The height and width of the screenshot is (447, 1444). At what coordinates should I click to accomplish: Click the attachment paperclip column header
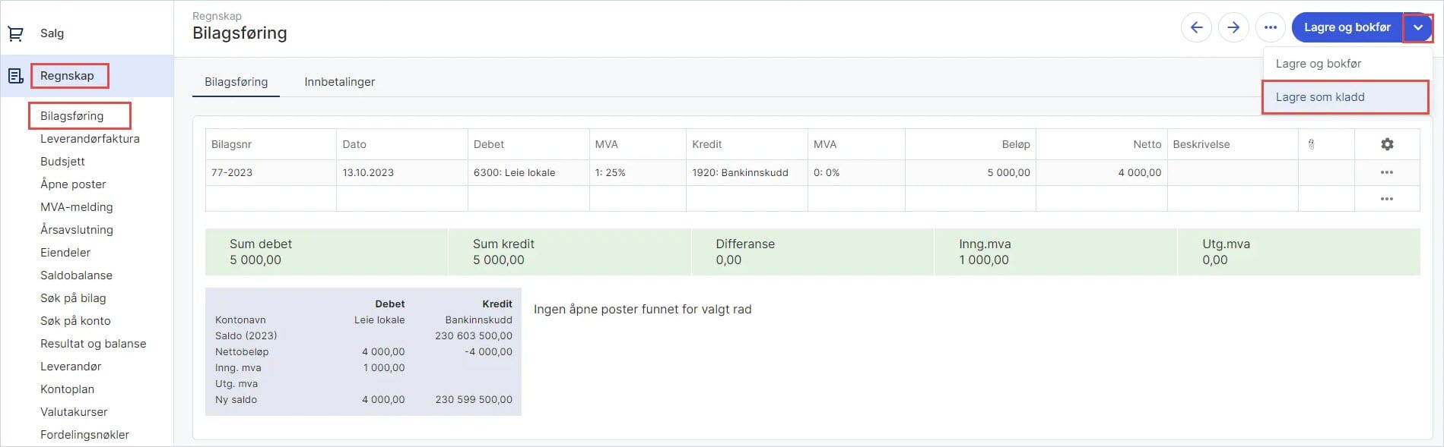point(1311,144)
